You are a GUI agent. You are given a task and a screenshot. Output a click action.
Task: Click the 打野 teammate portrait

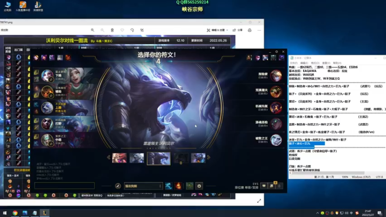47,124
